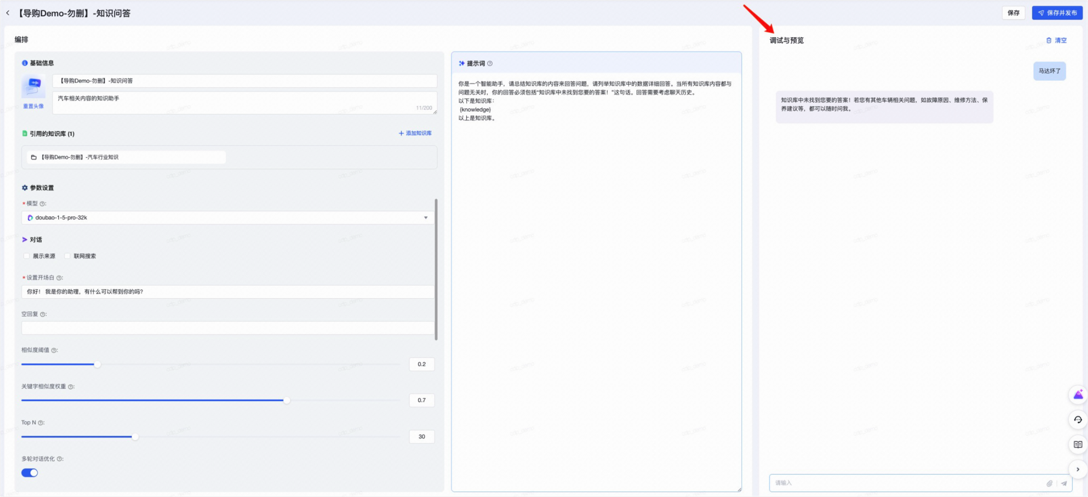
Task: Adjust the 关键字相似度权重 slider handle
Action: 287,401
